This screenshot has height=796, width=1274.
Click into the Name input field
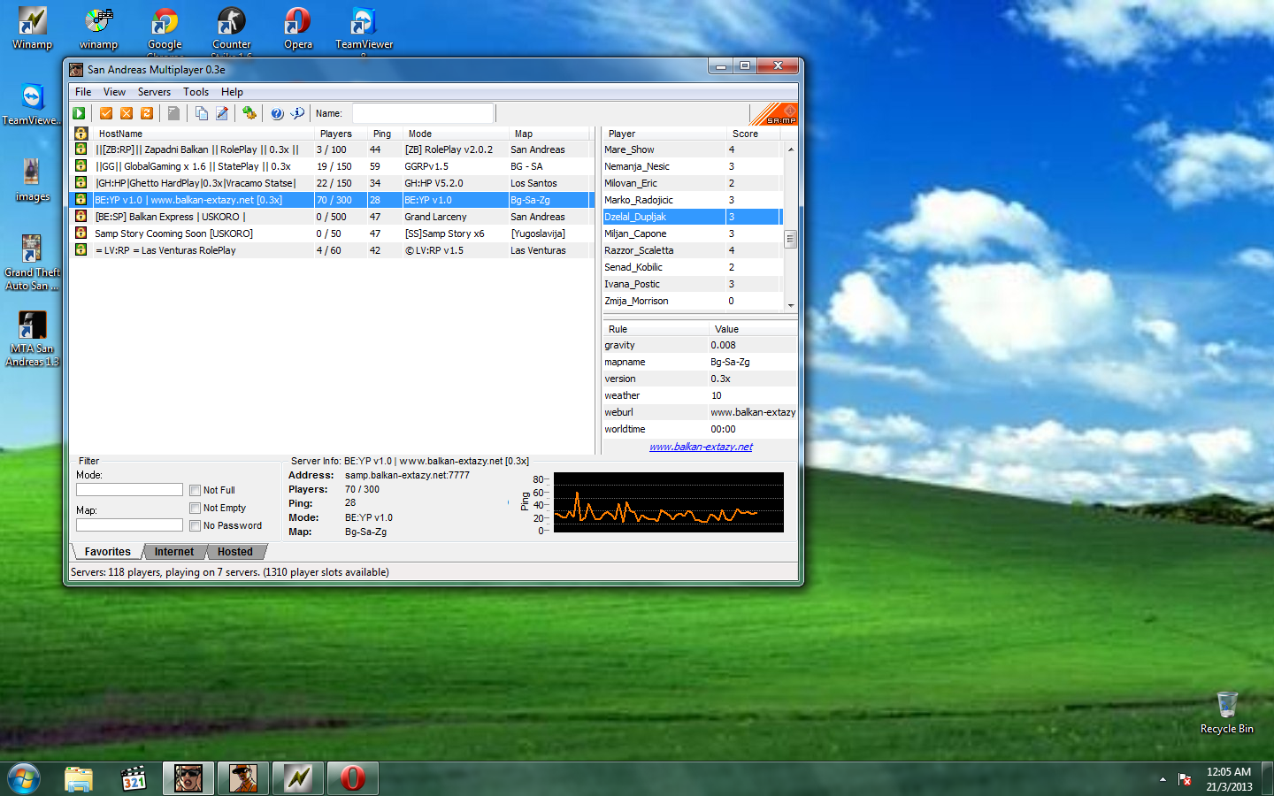423,113
